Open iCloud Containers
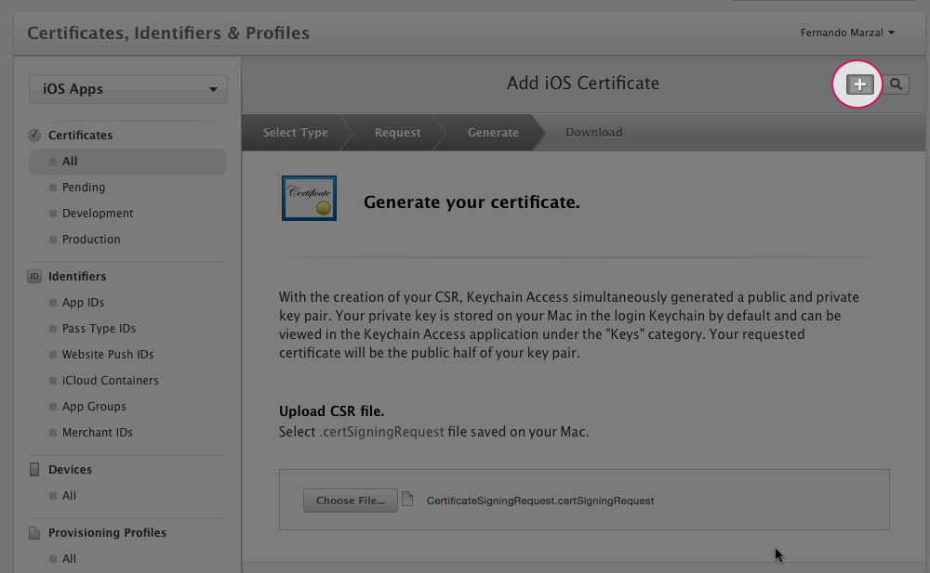 tap(111, 381)
